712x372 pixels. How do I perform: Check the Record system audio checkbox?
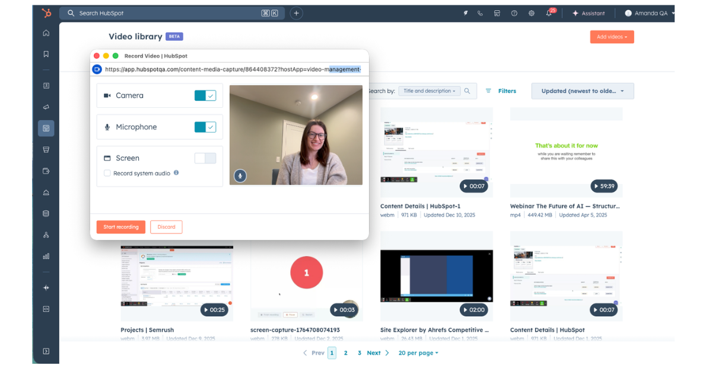pyautogui.click(x=107, y=172)
